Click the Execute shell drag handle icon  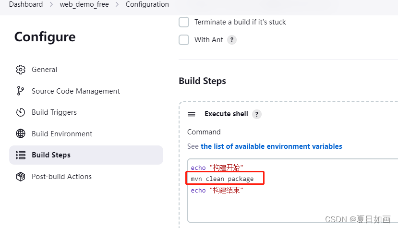192,114
